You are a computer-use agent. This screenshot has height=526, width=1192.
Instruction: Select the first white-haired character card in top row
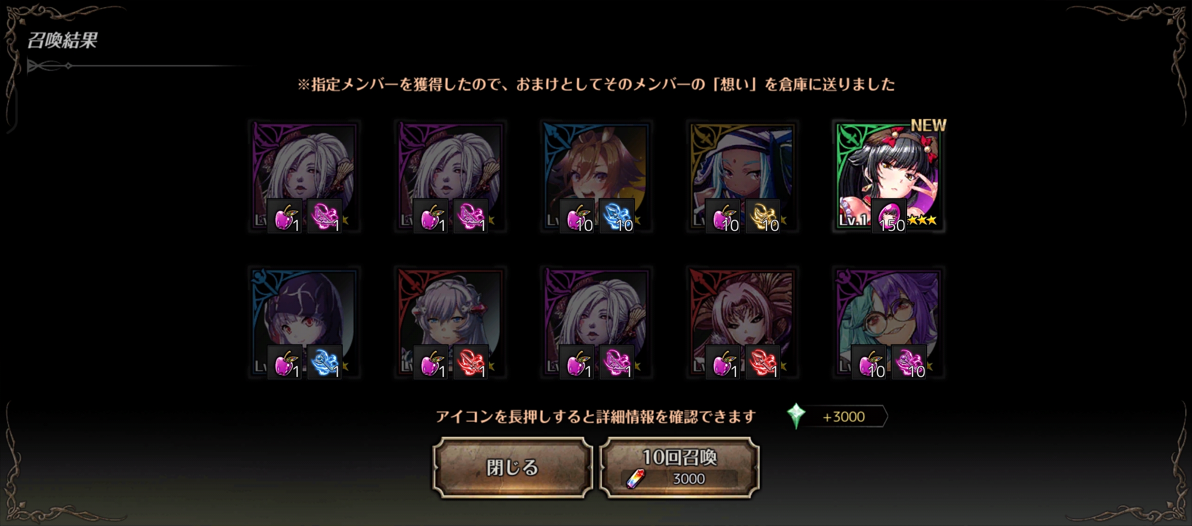(x=304, y=176)
